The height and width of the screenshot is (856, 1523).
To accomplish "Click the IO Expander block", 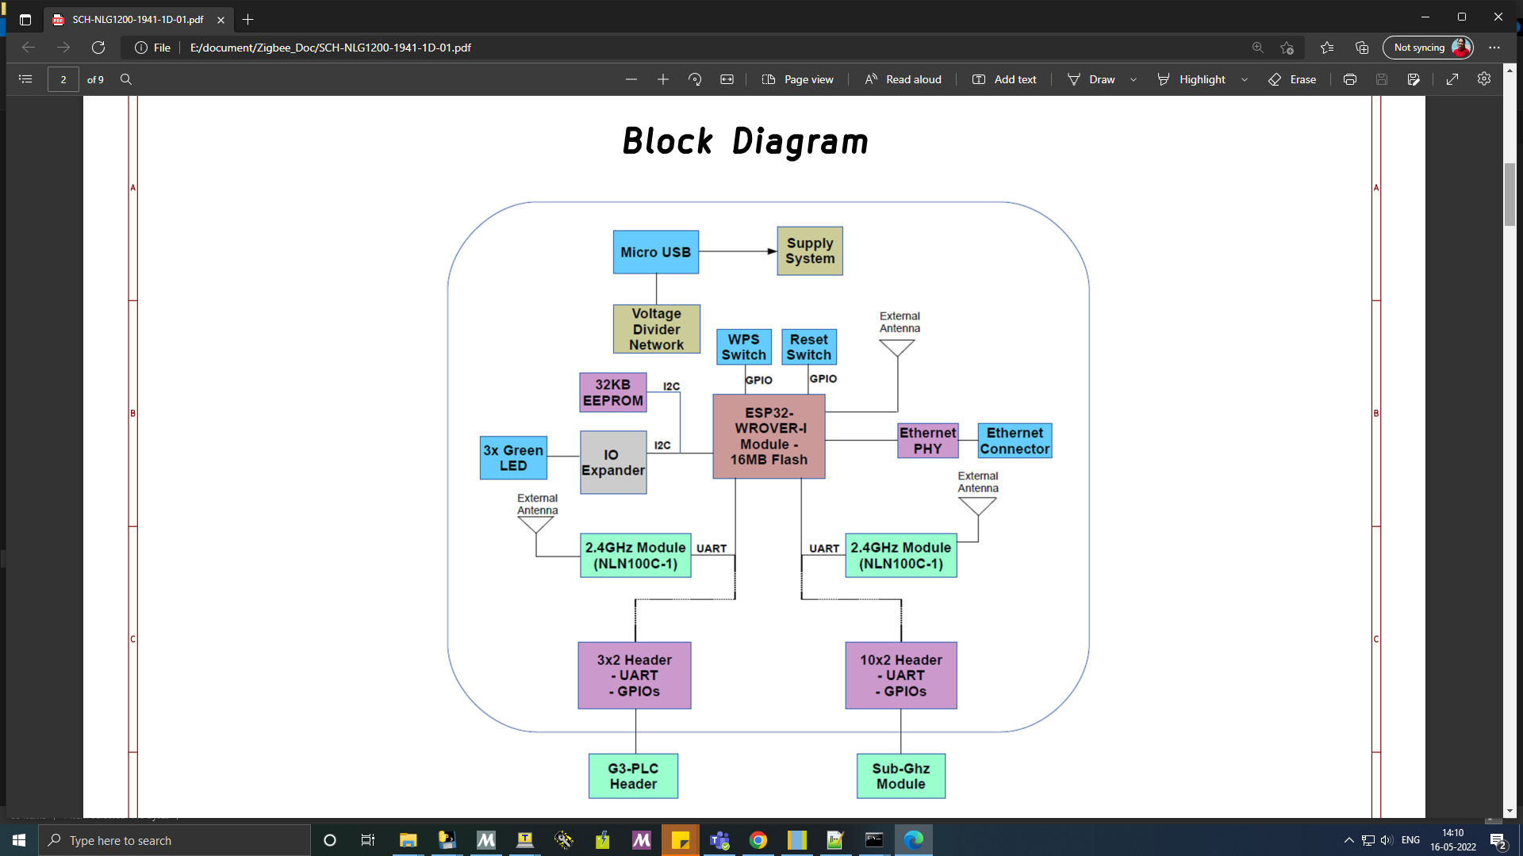I will click(613, 462).
